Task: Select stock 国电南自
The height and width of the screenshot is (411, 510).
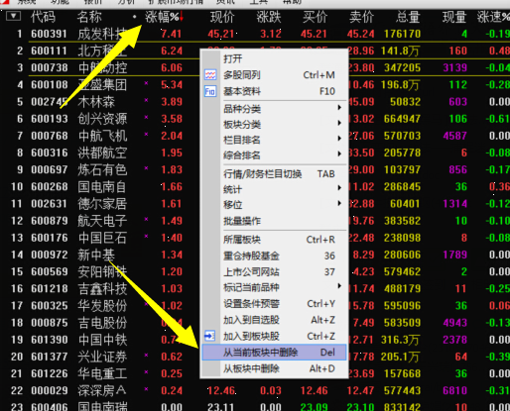Action: click(102, 187)
